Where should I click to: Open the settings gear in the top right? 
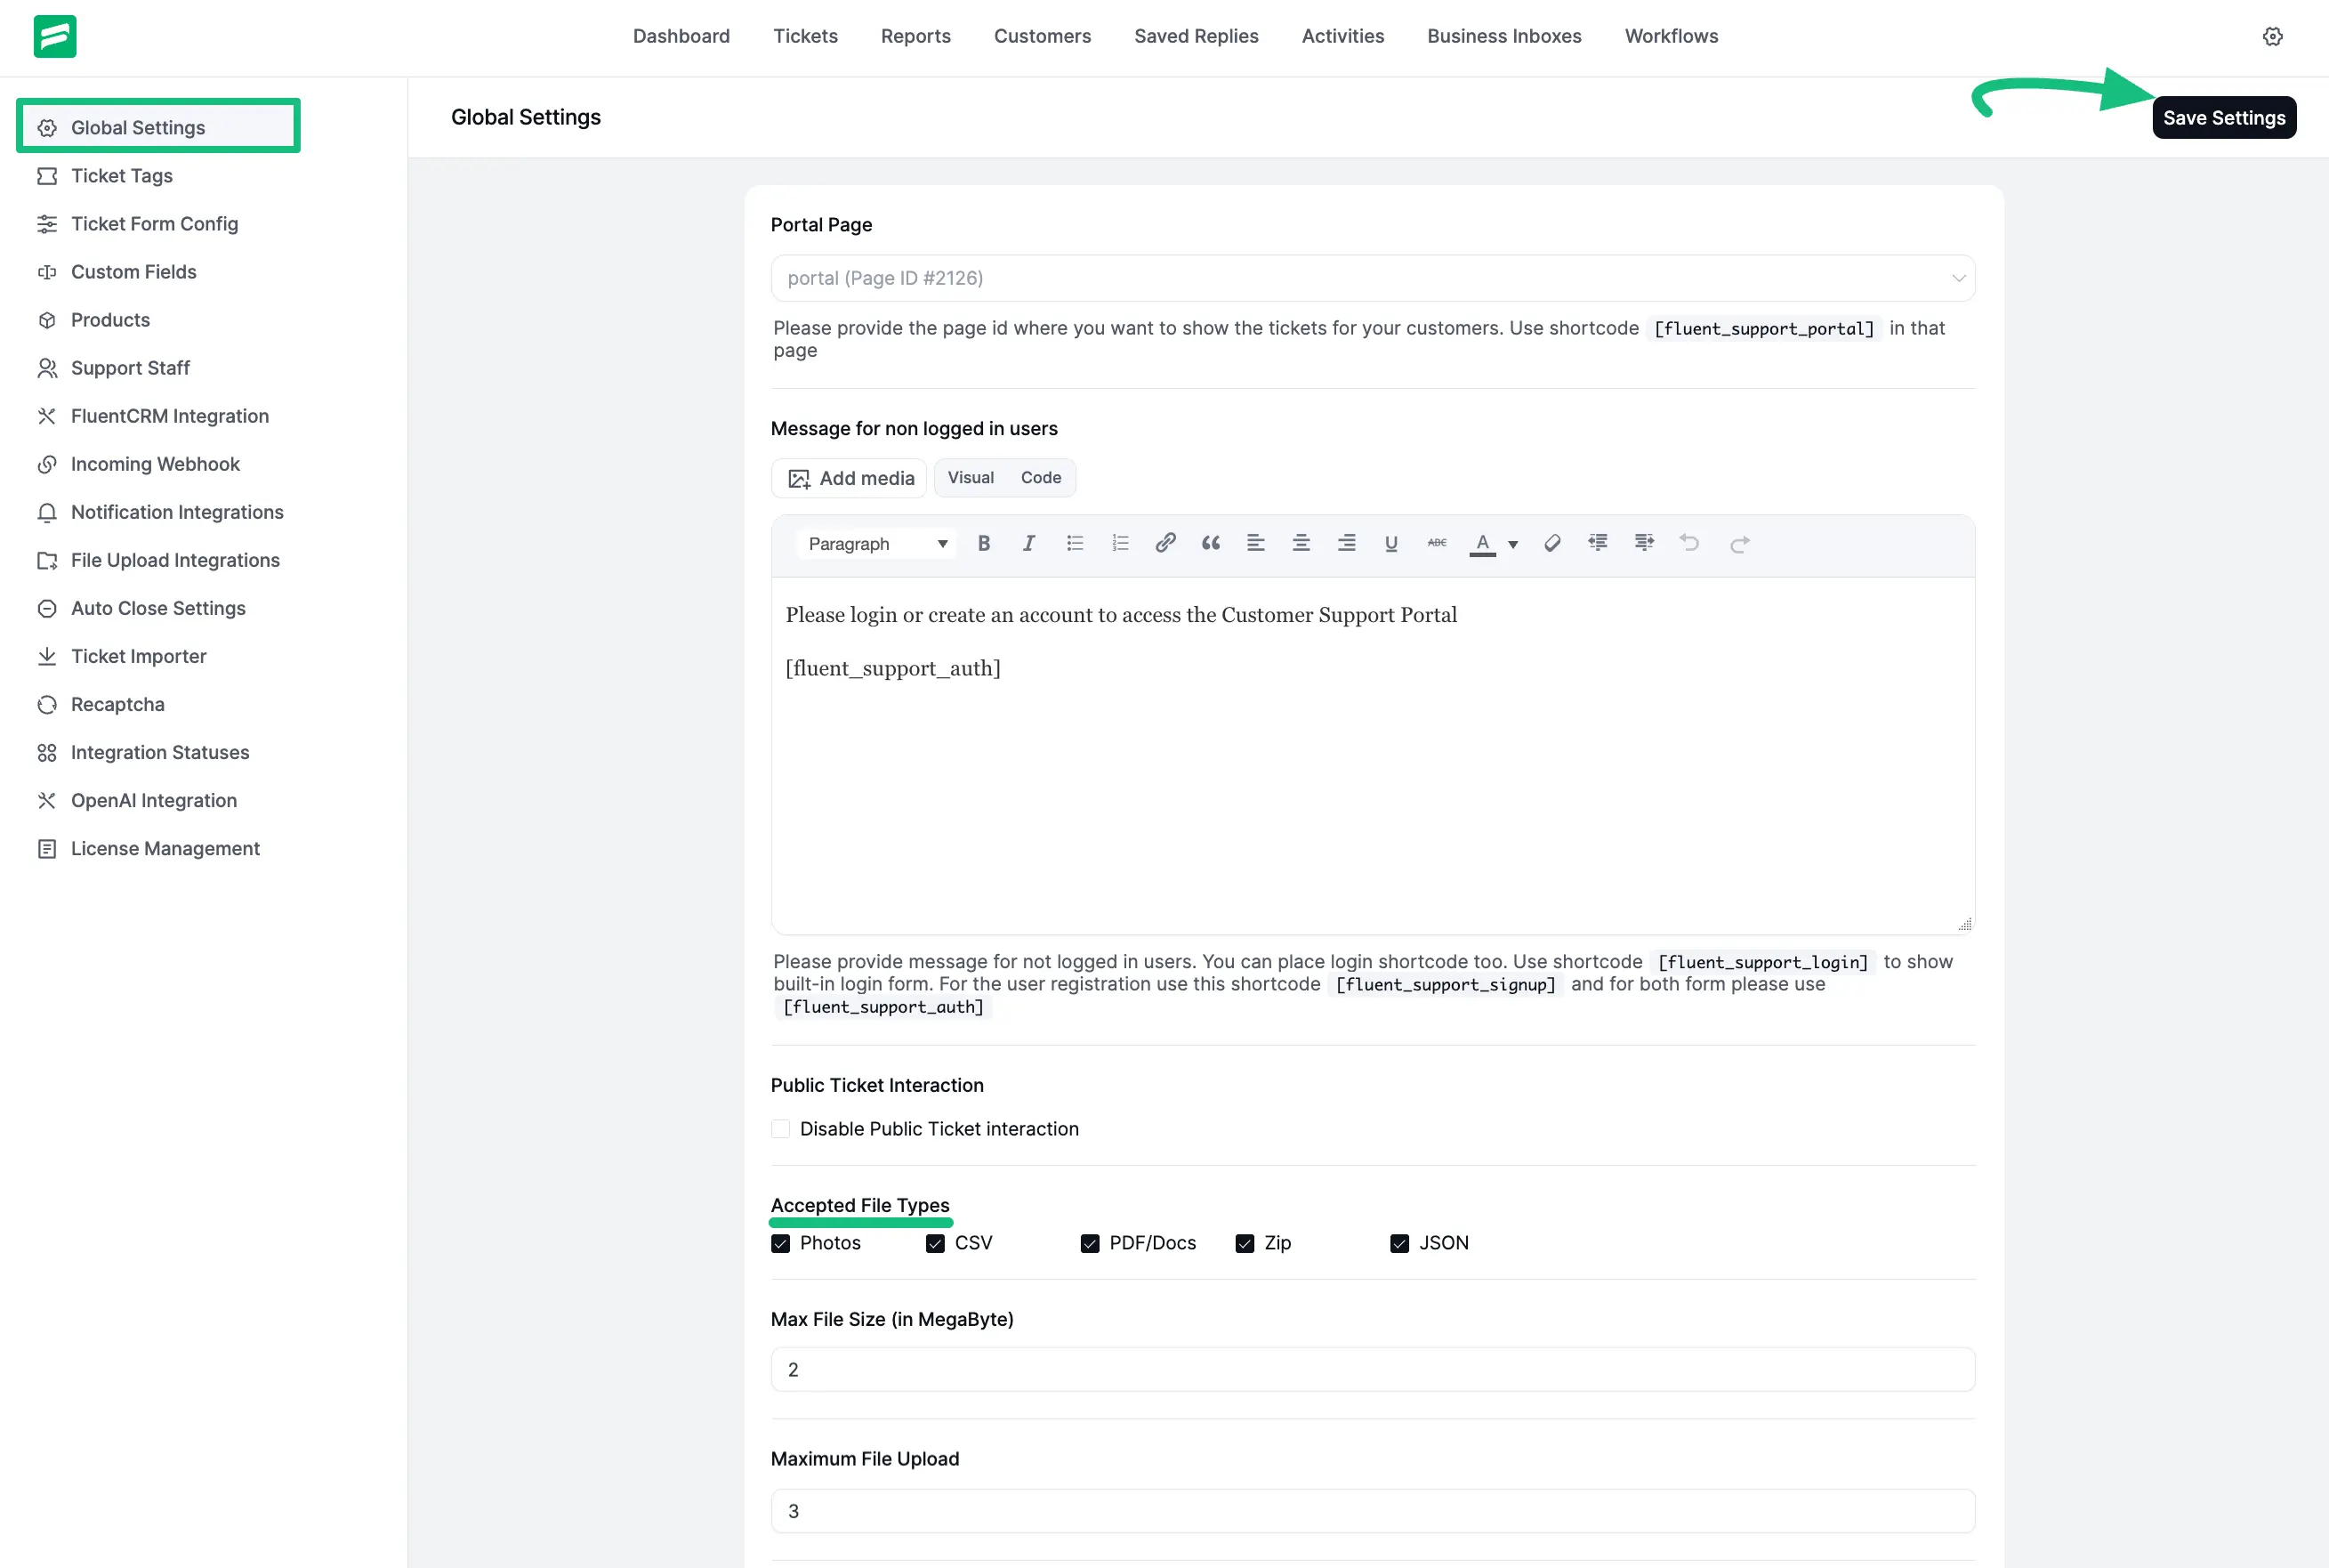(2273, 36)
